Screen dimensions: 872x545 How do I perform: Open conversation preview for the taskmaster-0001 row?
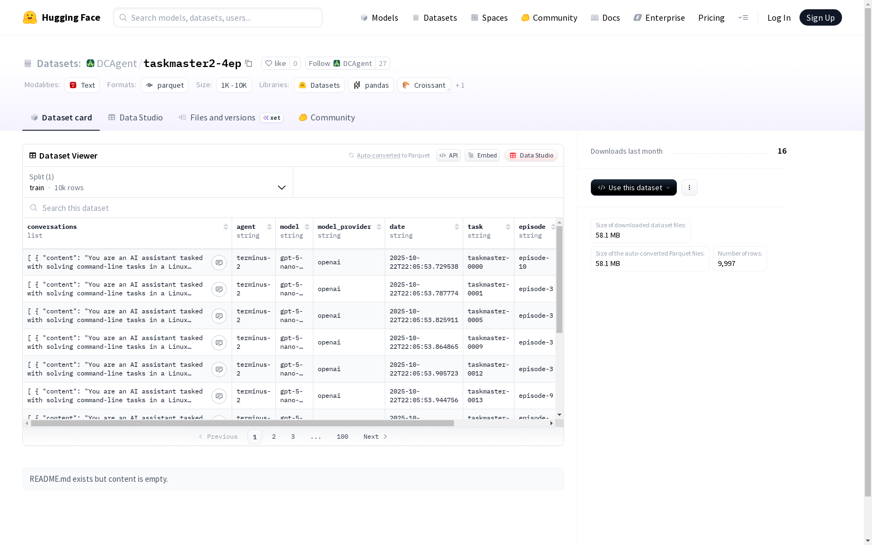[x=219, y=289]
